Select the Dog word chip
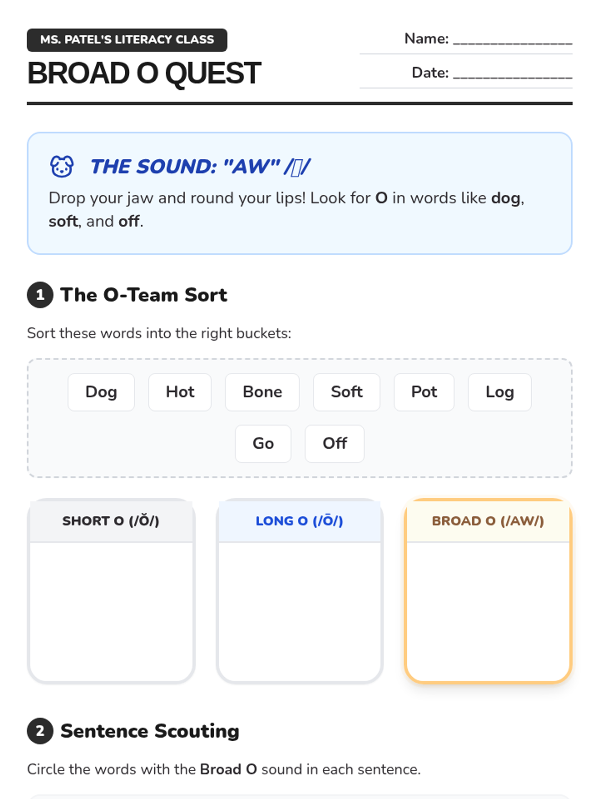 pos(101,392)
